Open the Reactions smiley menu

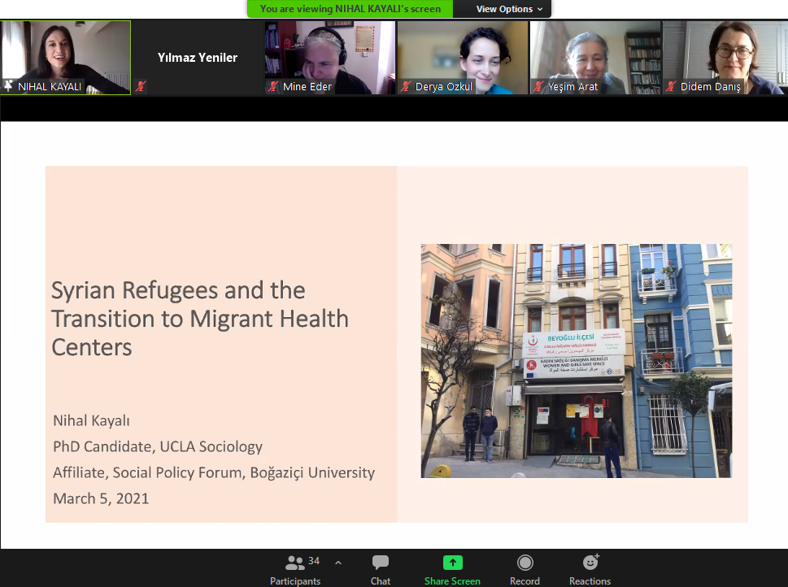click(590, 563)
